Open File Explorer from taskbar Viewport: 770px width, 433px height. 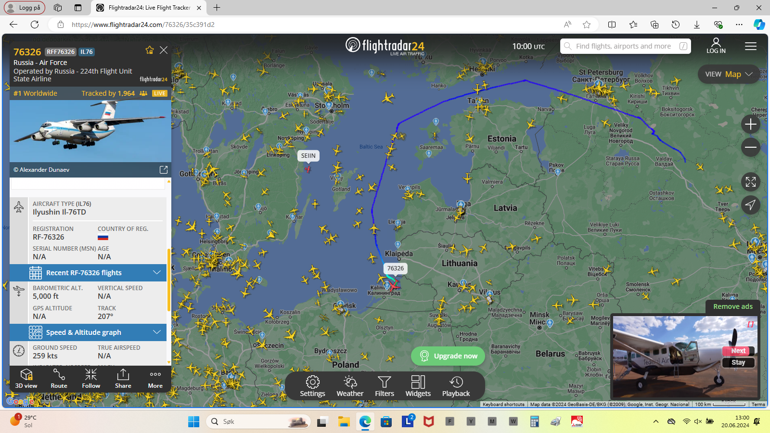pos(344,421)
